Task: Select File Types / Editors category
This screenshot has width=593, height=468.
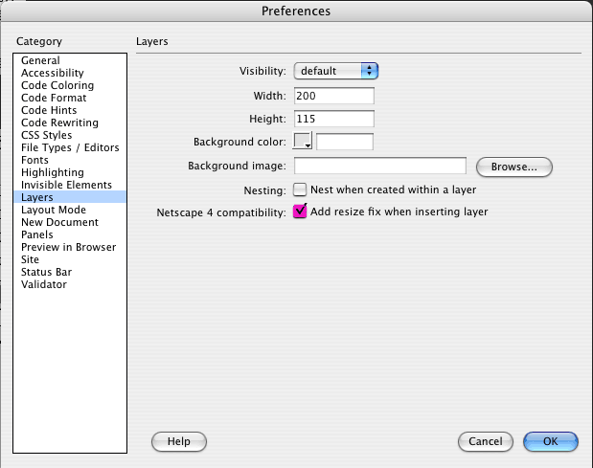Action: click(x=70, y=147)
